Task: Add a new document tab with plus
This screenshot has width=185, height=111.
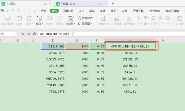Action: pyautogui.click(x=113, y=4)
